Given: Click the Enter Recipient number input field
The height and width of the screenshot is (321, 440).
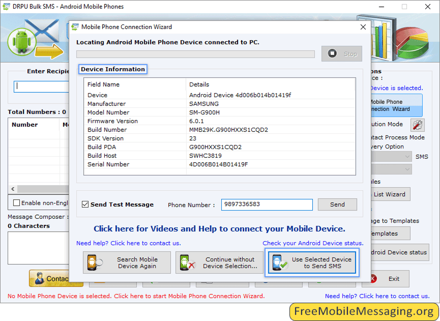Looking at the screenshot, I should [x=41, y=86].
